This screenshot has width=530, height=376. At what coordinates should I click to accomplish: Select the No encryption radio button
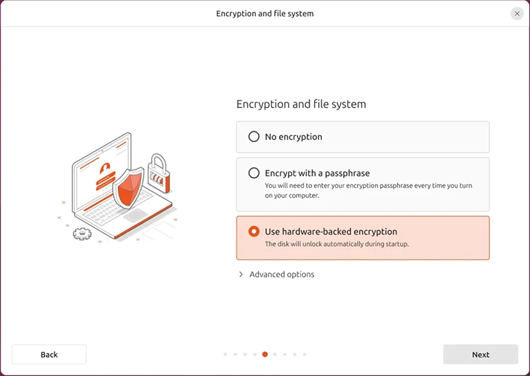(254, 137)
